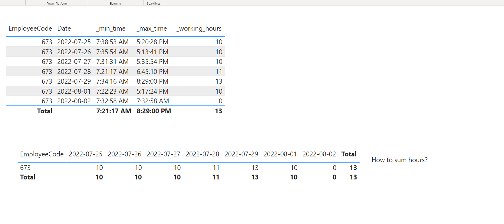Viewport: 504px width, 224px height.
Task: Select the _min_time column header
Action: pos(111,28)
